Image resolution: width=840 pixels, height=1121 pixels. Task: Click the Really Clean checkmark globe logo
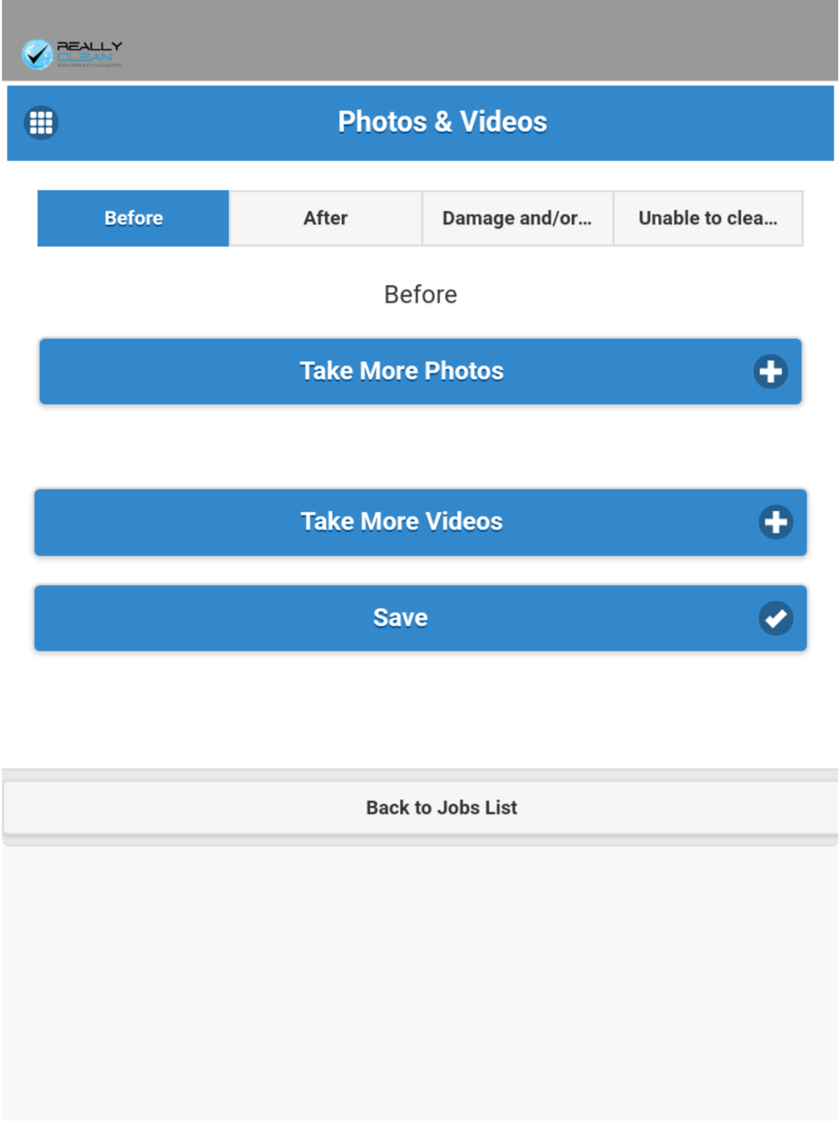pyautogui.click(x=37, y=55)
